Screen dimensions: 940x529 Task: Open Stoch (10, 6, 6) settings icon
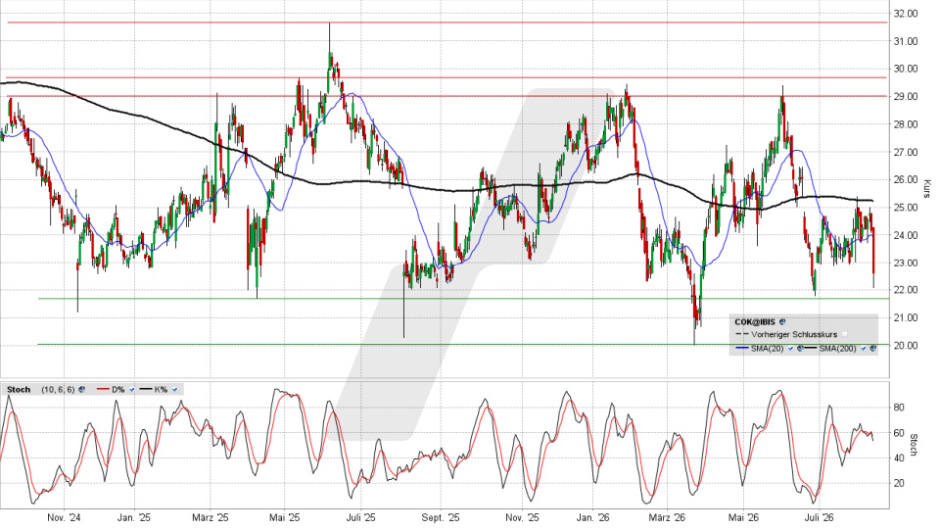81,389
